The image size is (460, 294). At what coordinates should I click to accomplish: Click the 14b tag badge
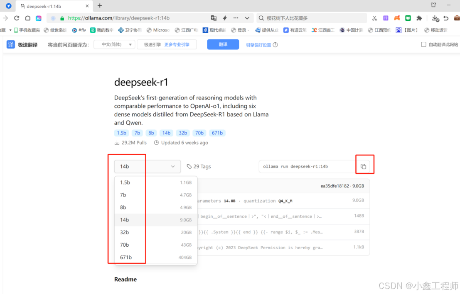166,133
